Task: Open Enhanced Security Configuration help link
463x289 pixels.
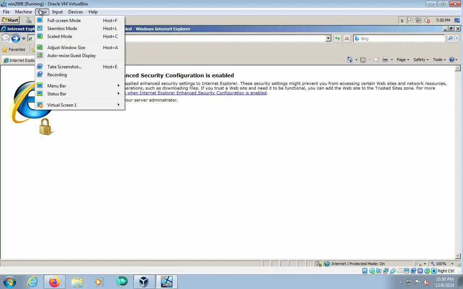Action: click(x=195, y=93)
